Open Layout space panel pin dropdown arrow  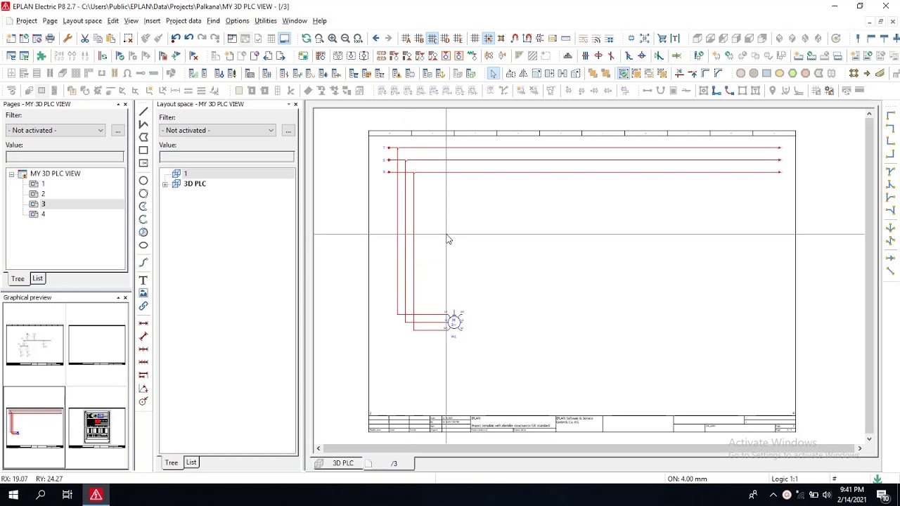[x=288, y=104]
